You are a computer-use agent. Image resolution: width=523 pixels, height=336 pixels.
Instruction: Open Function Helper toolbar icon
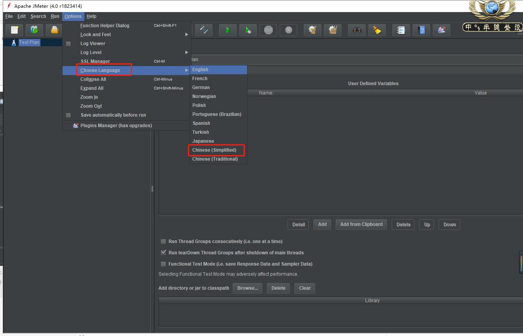401,30
